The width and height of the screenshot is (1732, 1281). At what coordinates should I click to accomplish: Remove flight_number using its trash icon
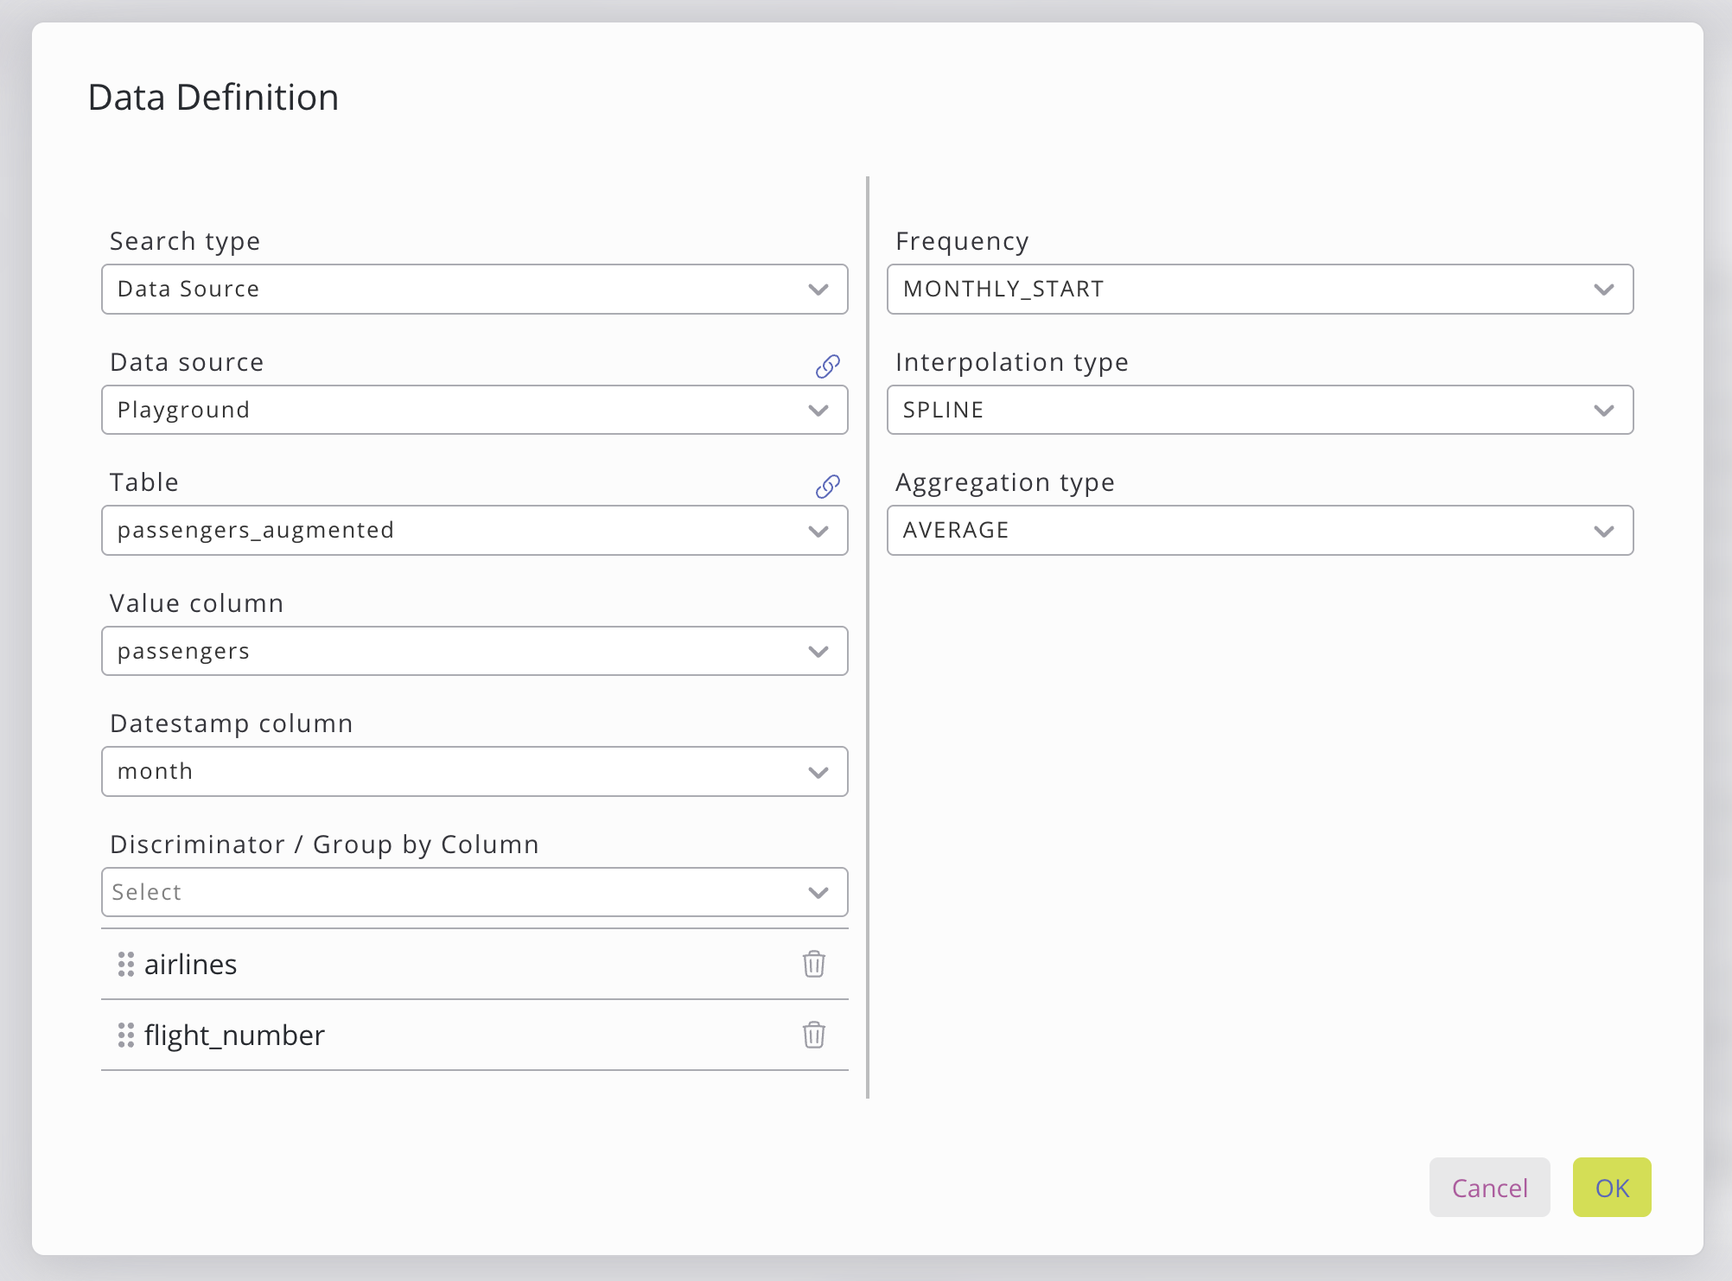(x=813, y=1035)
